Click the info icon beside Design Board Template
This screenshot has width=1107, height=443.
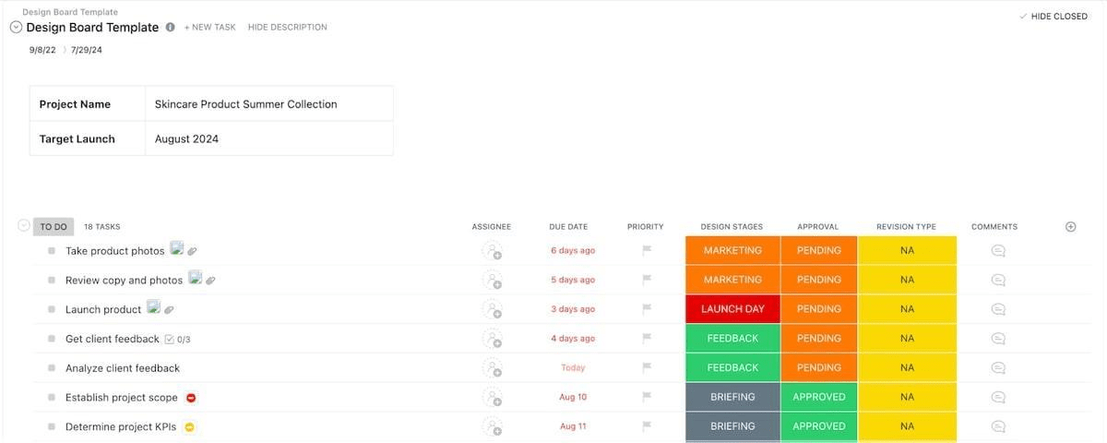(170, 28)
